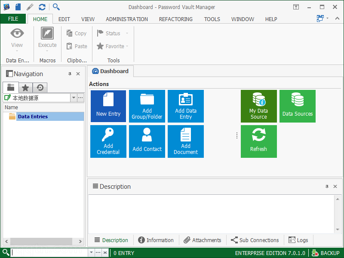The height and width of the screenshot is (258, 344).
Task: Open the REFACTORING ribbon tab
Action: (x=176, y=19)
